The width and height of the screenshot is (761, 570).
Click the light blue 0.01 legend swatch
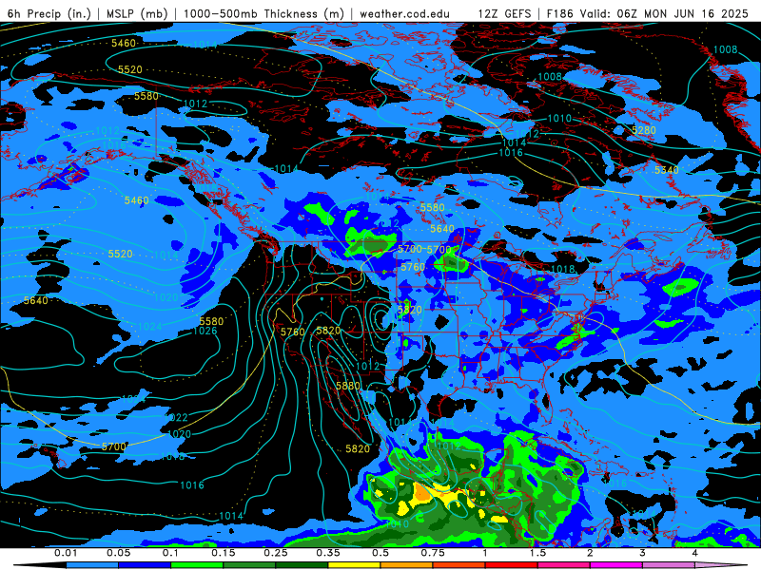92,565
